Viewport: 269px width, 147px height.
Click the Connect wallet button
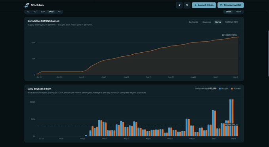coord(231,5)
